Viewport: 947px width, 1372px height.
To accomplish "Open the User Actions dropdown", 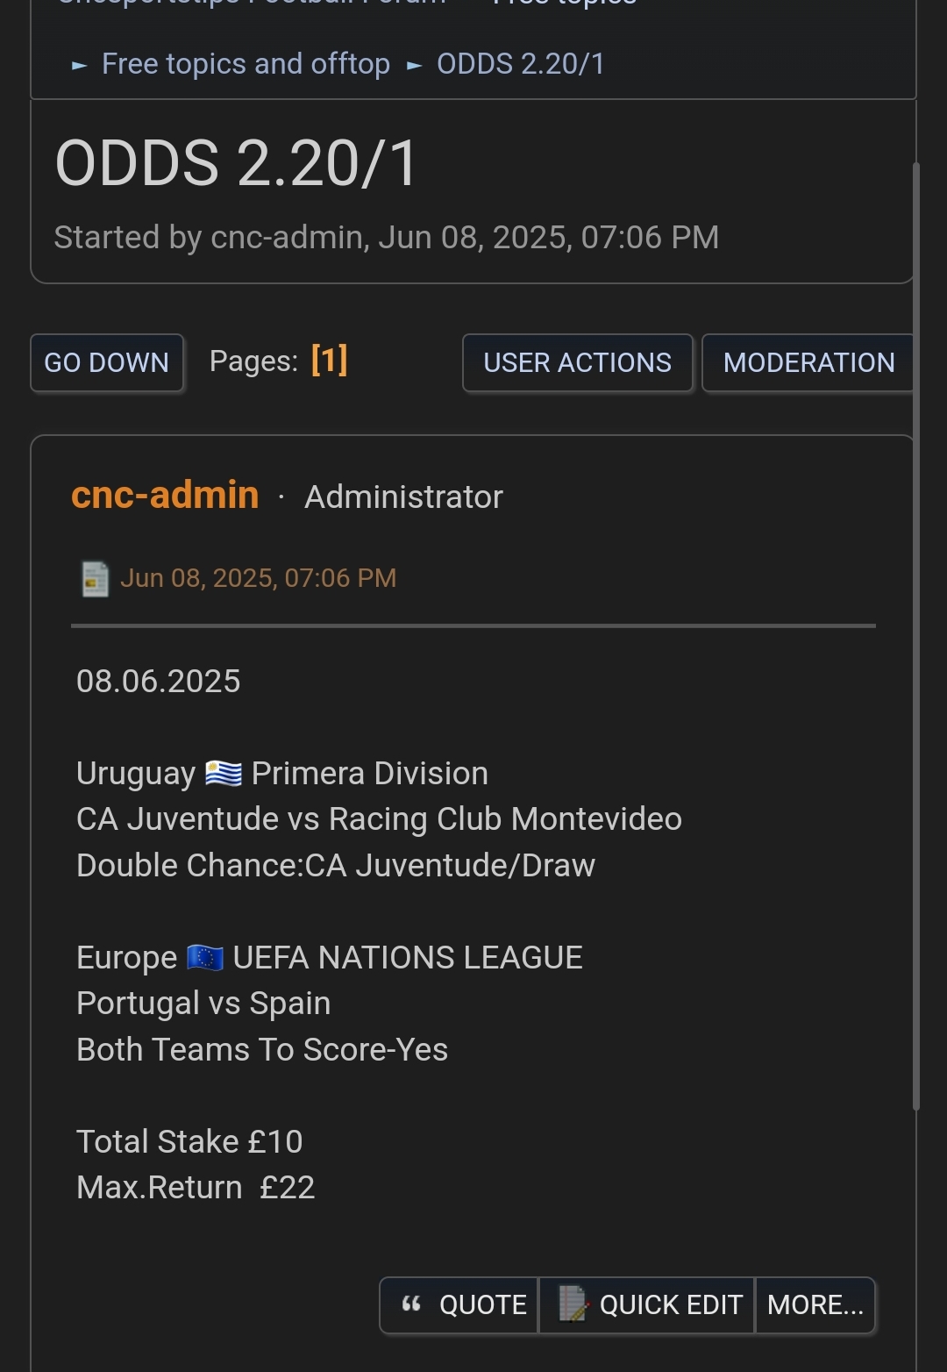I will click(578, 362).
